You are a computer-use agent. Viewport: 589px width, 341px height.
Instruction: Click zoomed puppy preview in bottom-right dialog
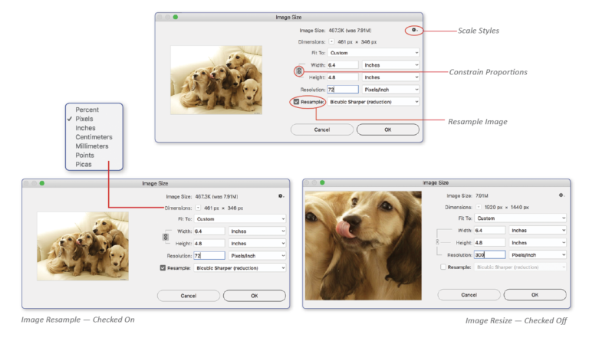(x=364, y=246)
